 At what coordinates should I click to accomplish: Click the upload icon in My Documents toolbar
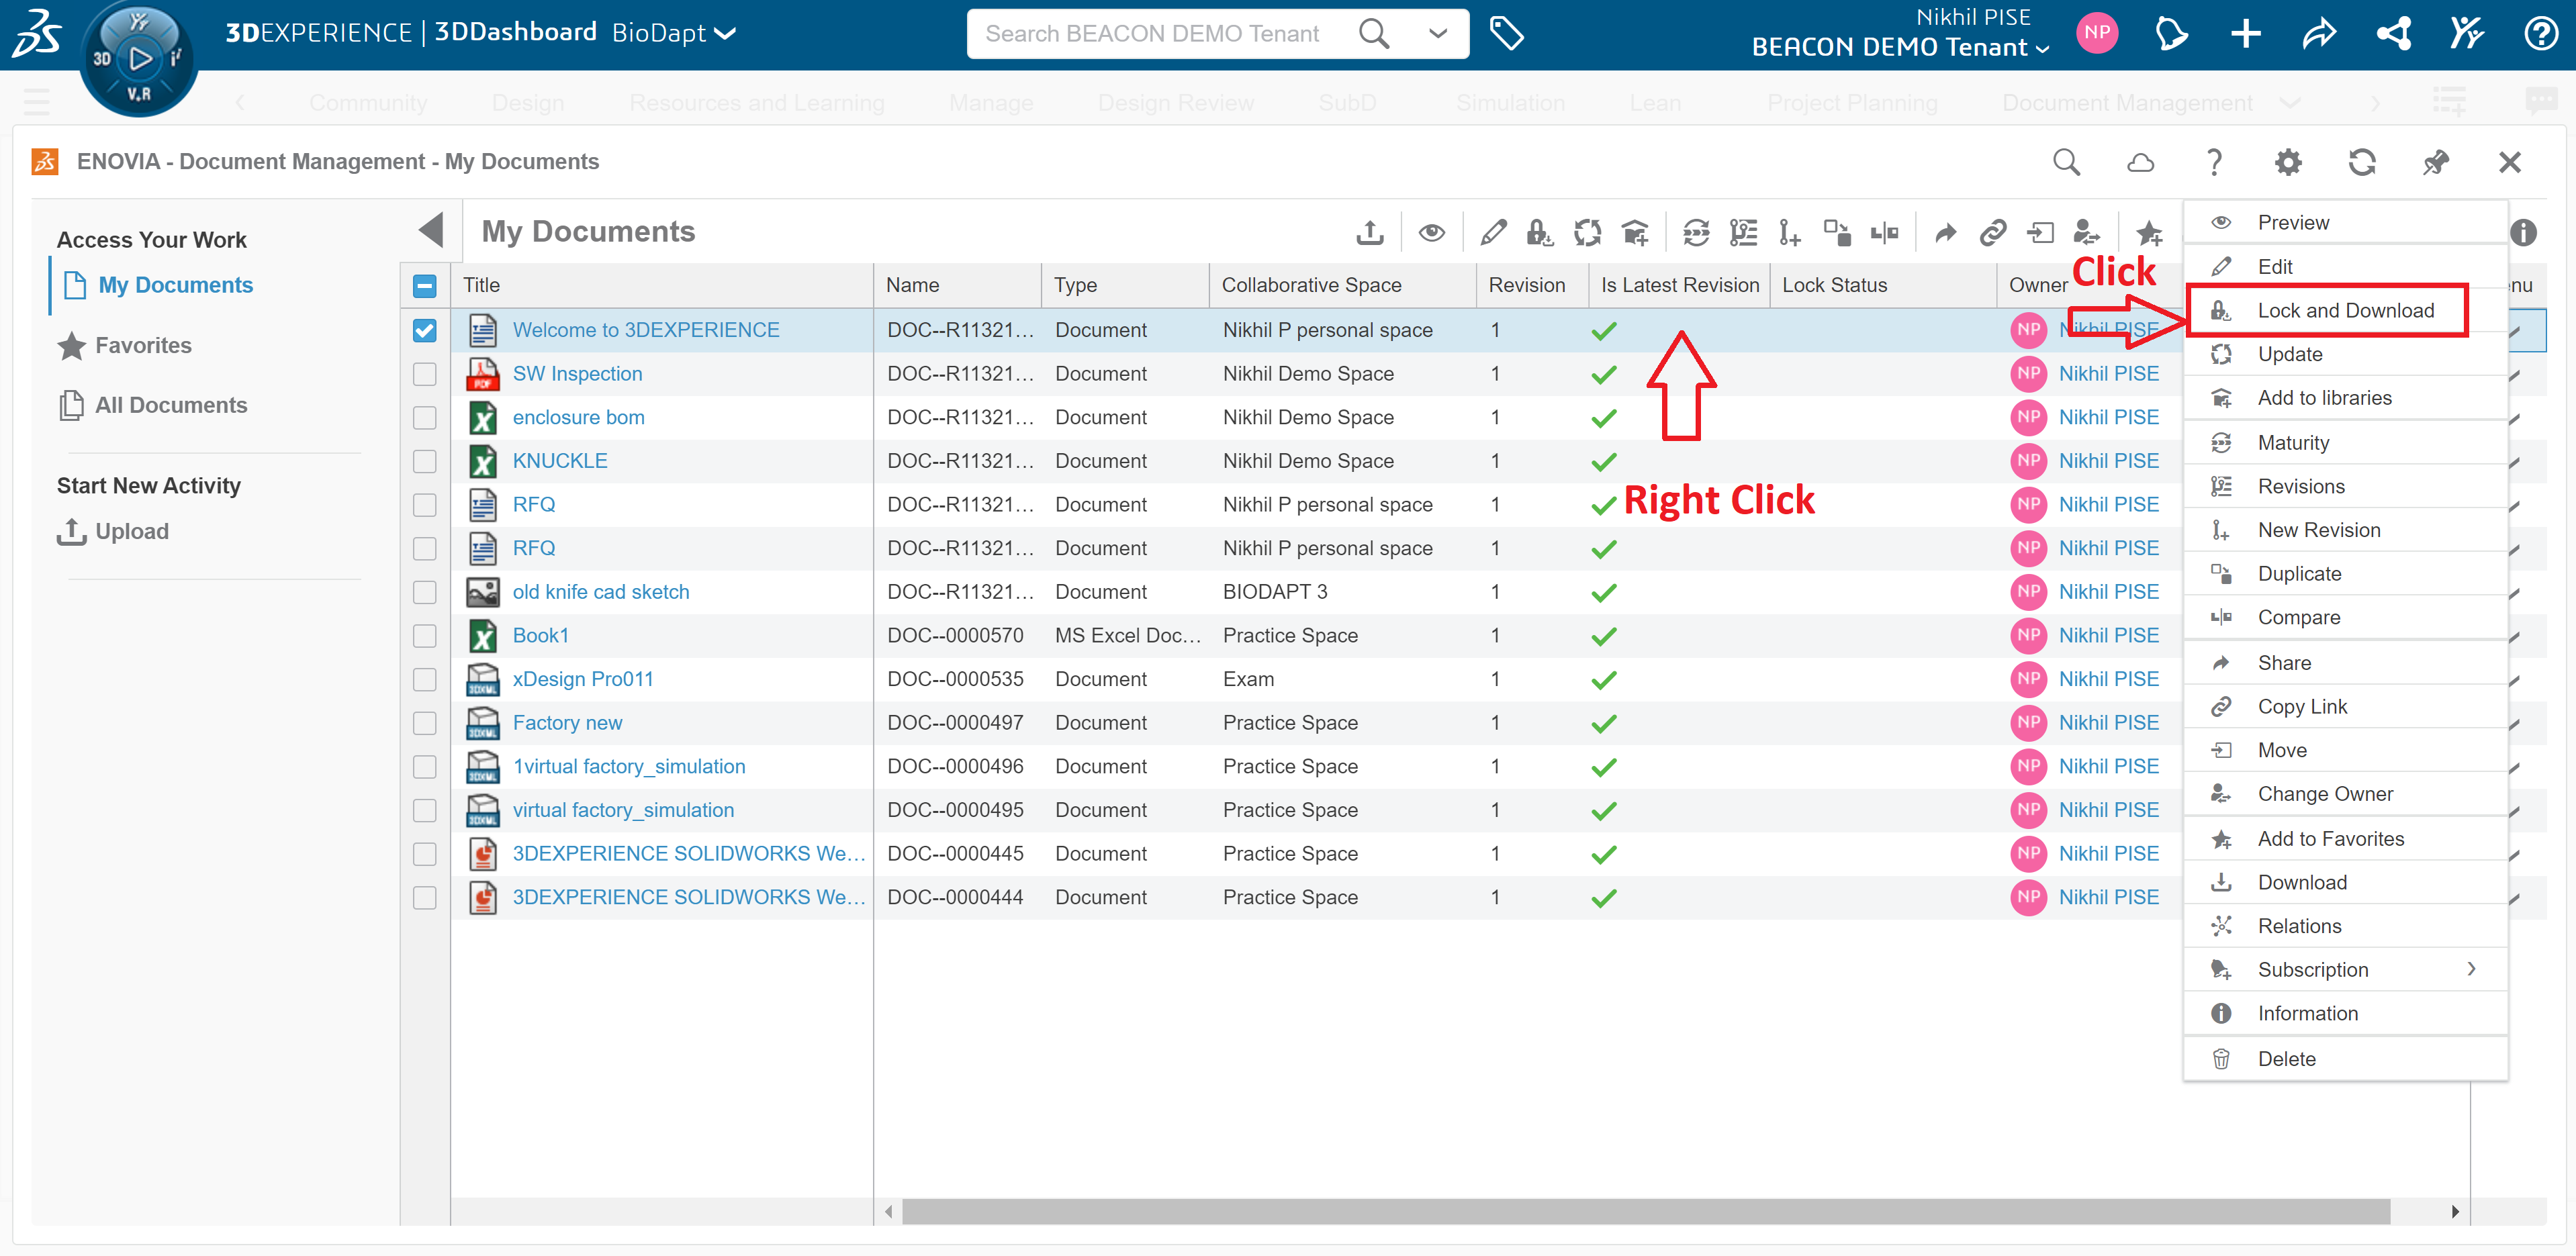pyautogui.click(x=1370, y=233)
